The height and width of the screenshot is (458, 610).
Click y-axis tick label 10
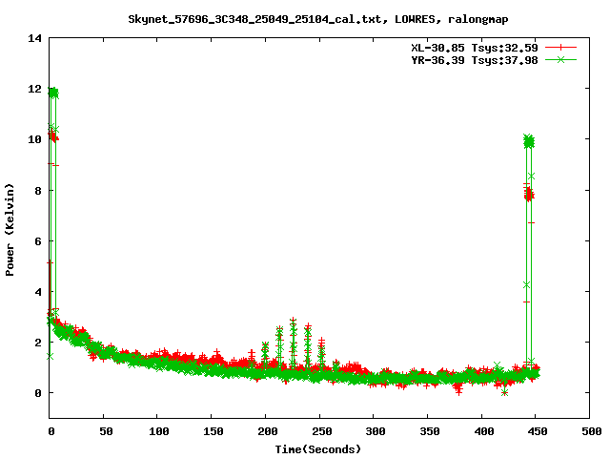[34, 139]
